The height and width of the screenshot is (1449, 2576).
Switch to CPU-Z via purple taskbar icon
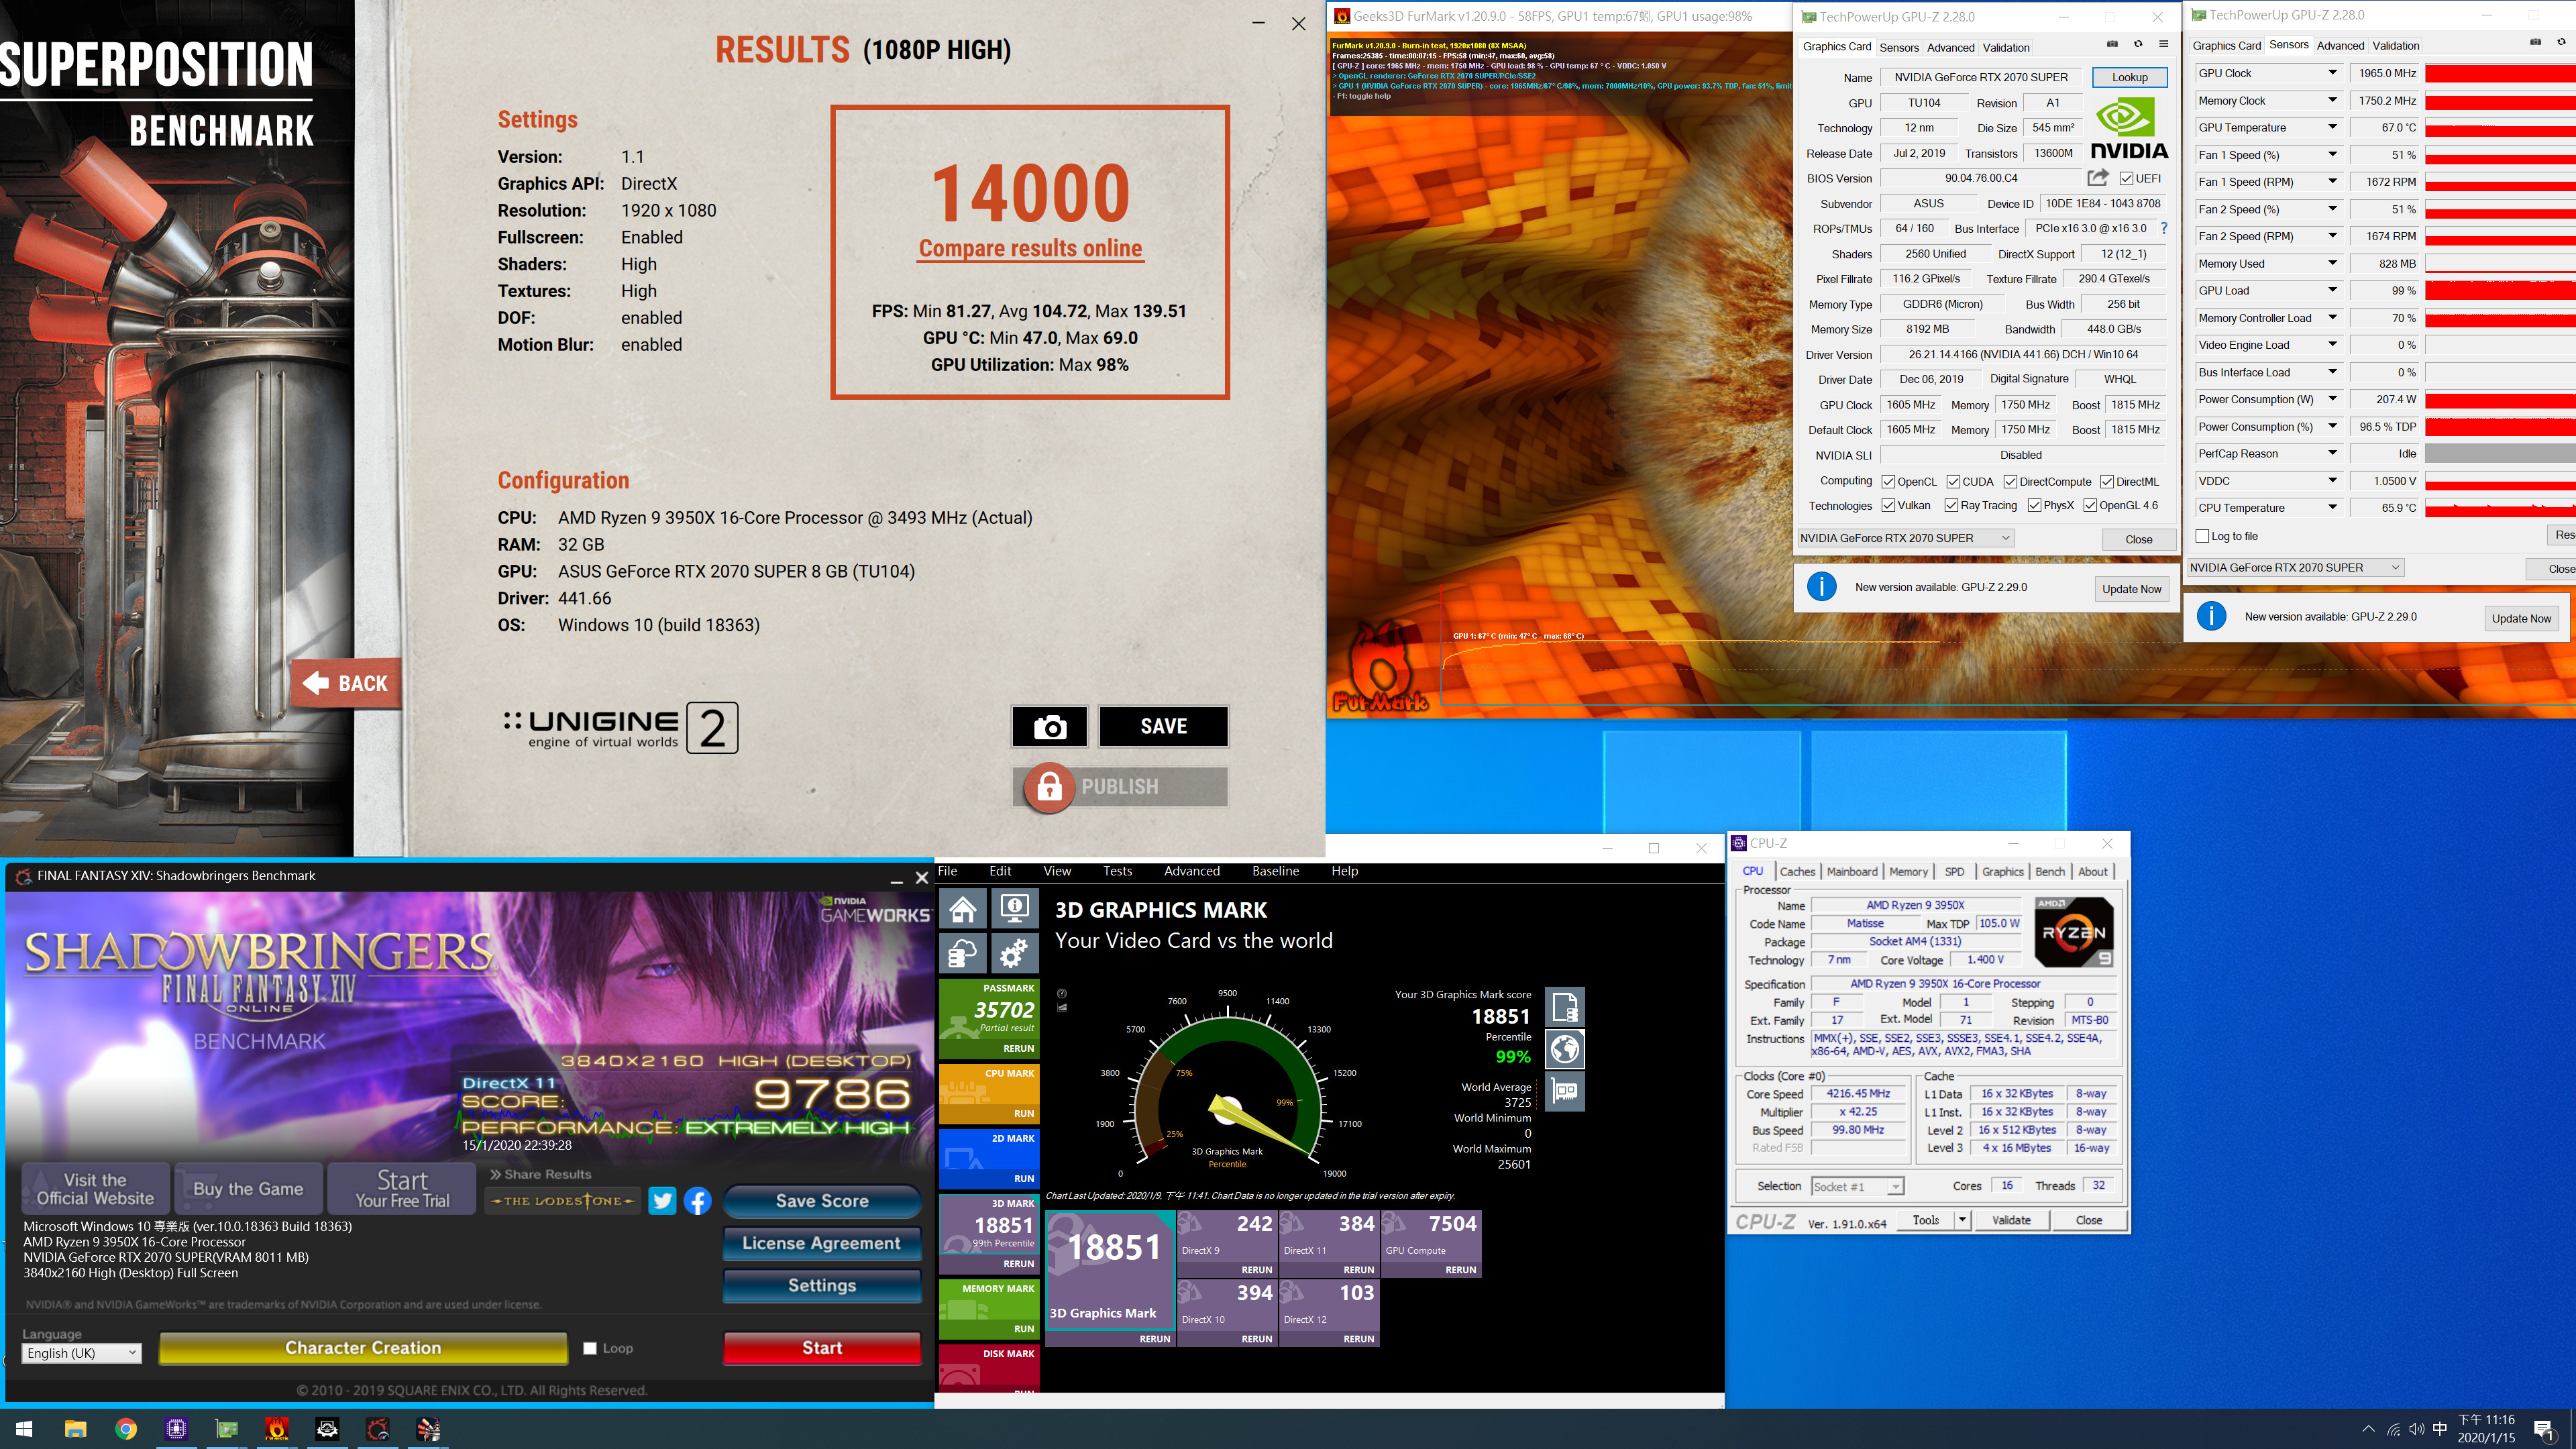pyautogui.click(x=176, y=1429)
